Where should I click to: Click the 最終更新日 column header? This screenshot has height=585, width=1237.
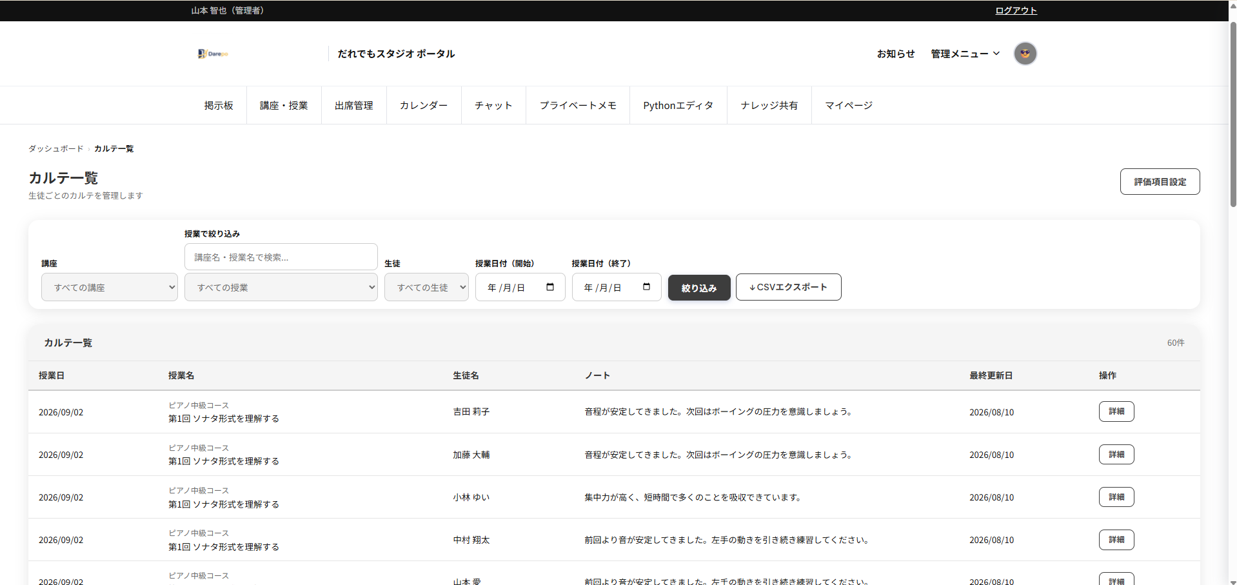click(991, 375)
